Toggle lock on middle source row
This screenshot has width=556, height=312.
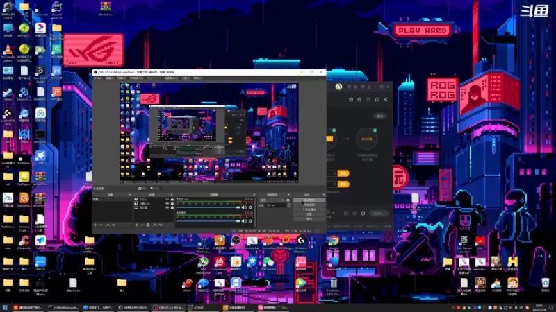click(172, 203)
